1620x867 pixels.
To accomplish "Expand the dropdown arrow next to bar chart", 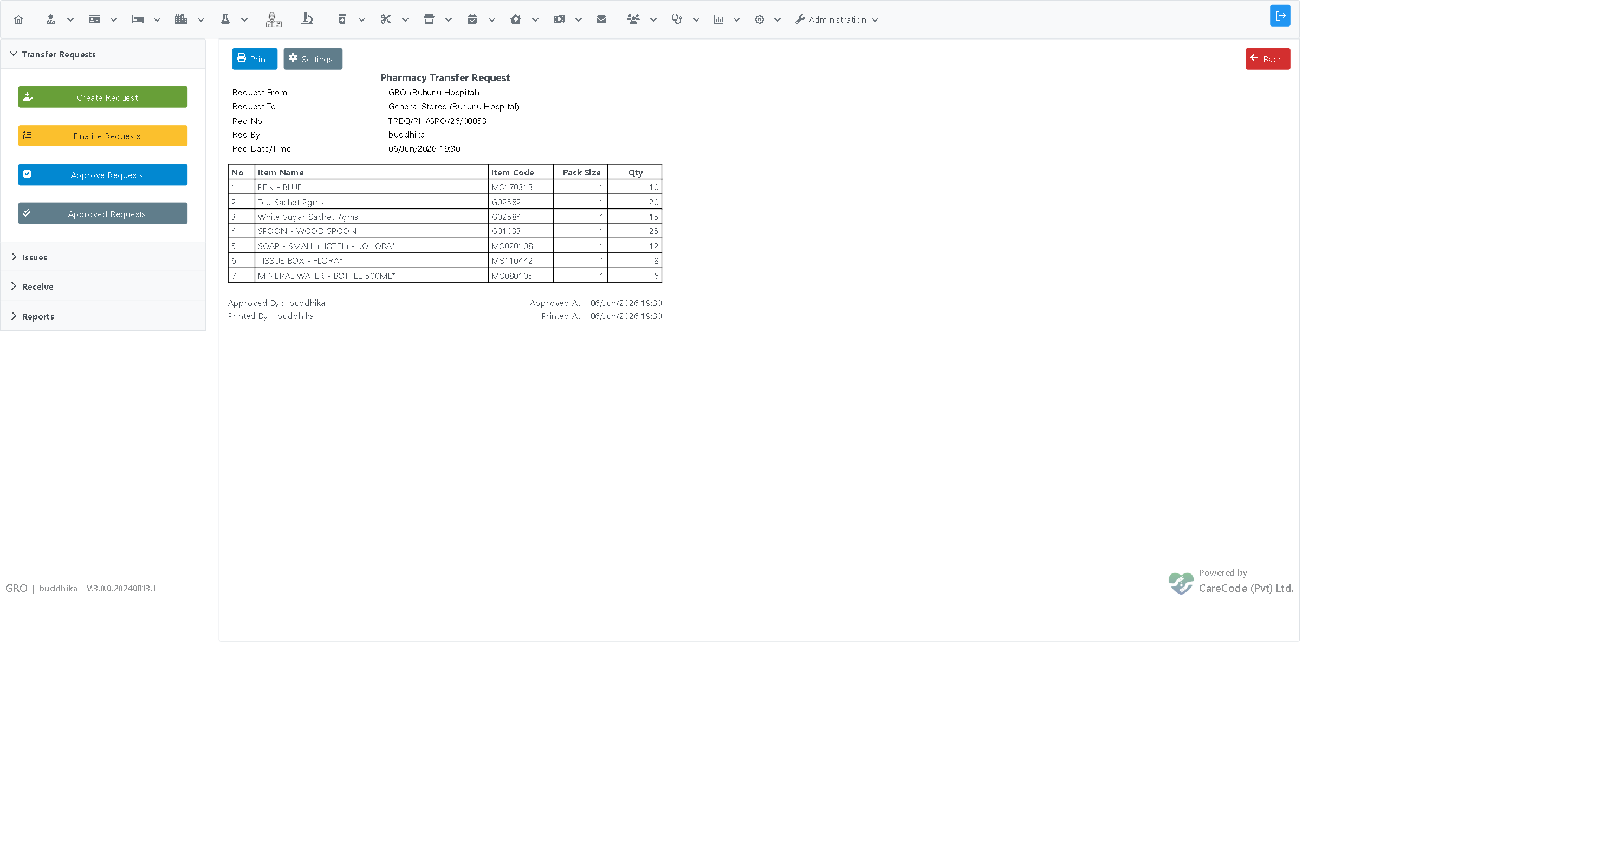I will (737, 20).
